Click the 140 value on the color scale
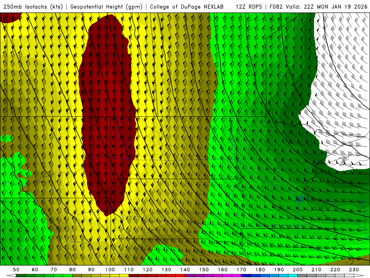Viewport: 370px width, 278px height. tap(185, 270)
